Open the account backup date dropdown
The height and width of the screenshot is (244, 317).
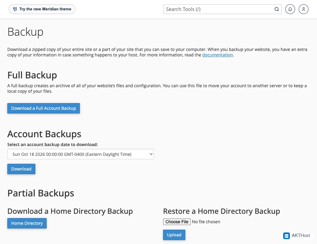[x=80, y=154]
